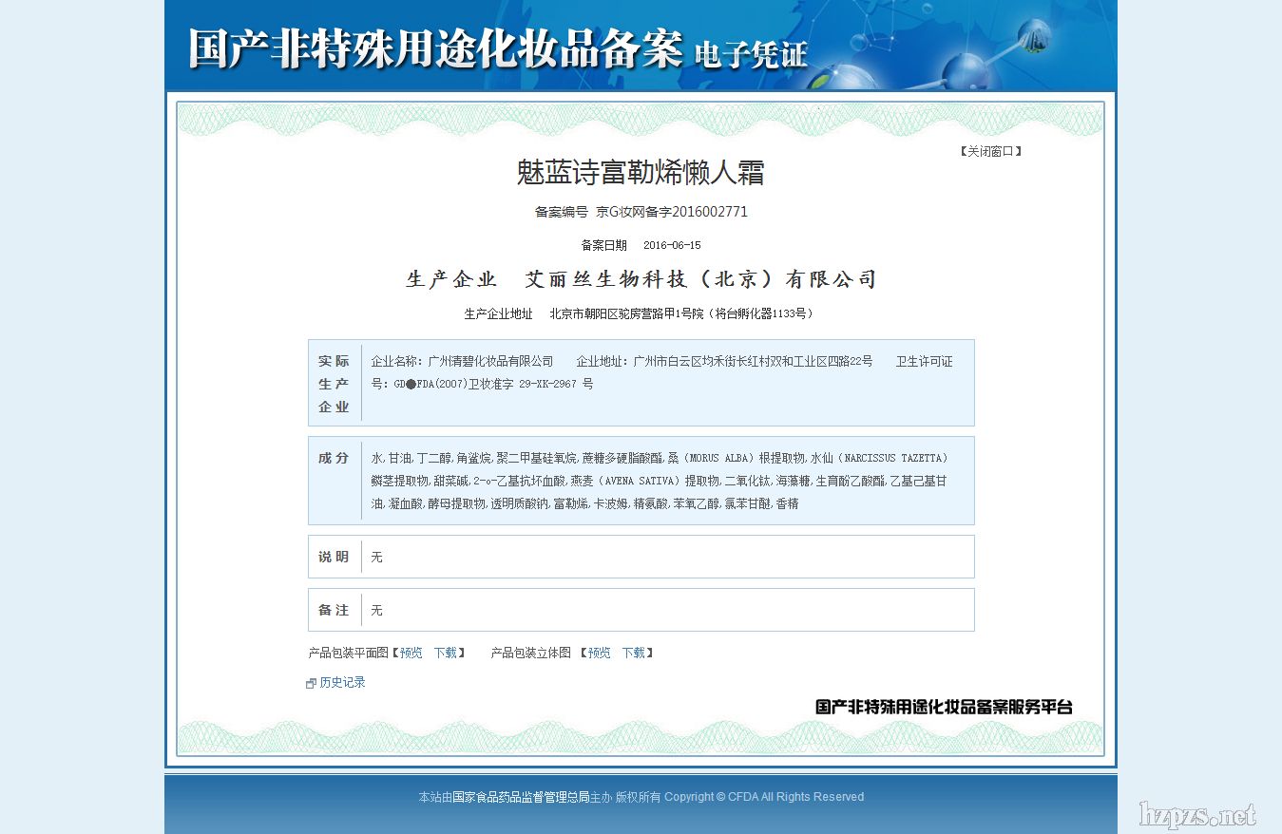This screenshot has height=834, width=1282.
Task: Click the 说明 description field
Action: (x=665, y=557)
